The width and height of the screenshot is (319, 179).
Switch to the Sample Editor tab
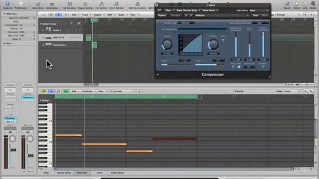(x=64, y=173)
